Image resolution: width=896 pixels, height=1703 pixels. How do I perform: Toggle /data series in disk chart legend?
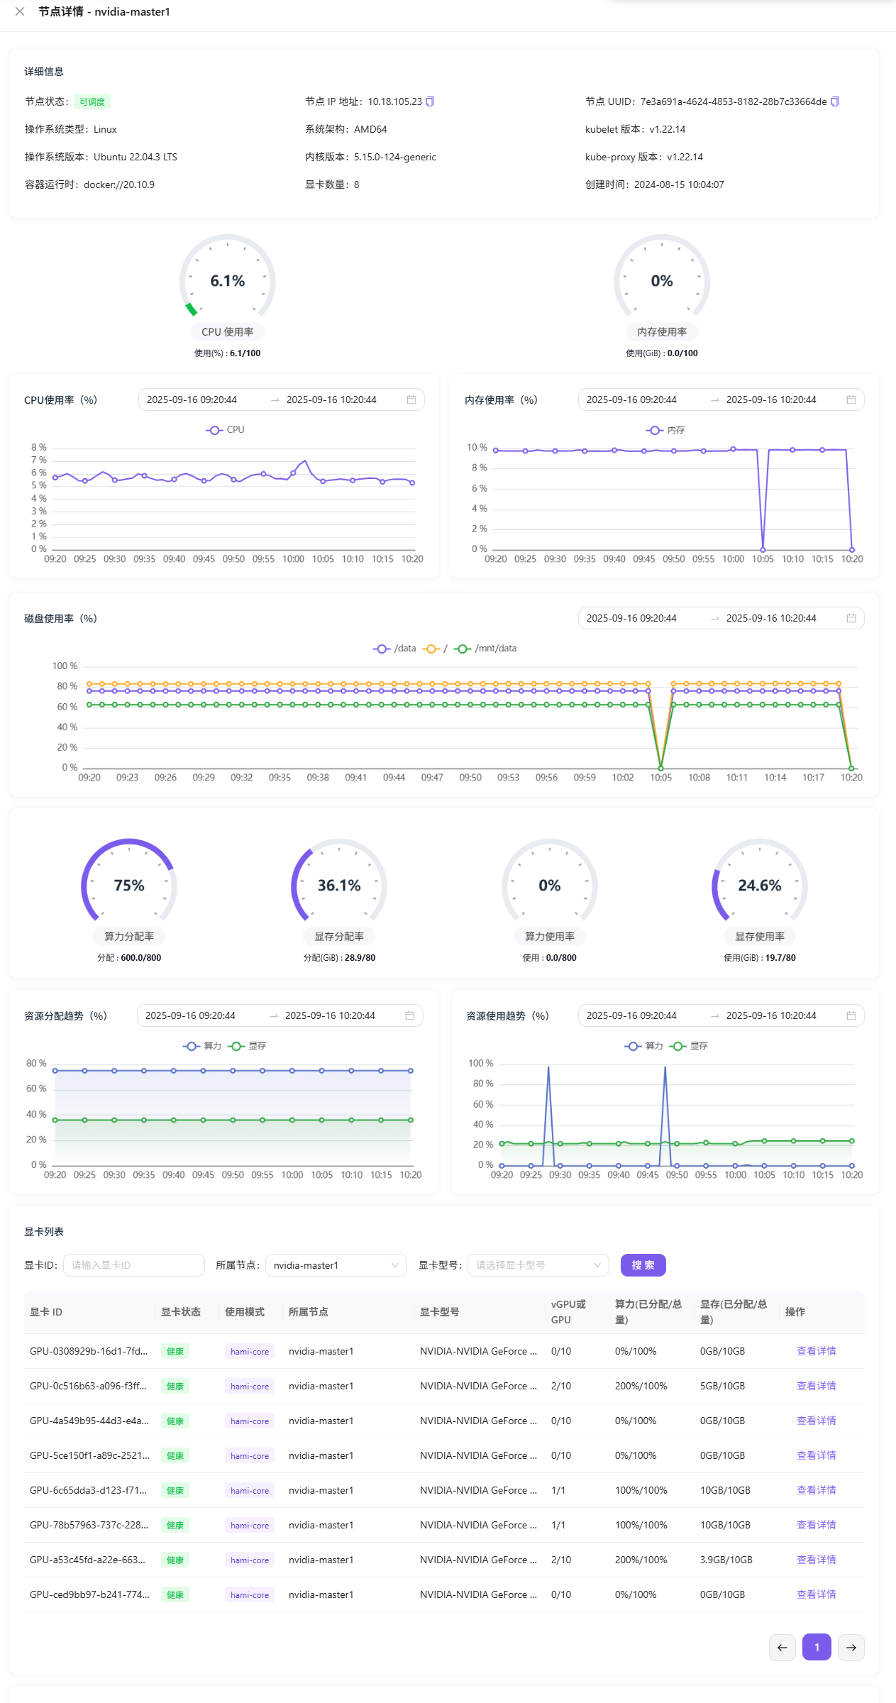[x=395, y=649]
